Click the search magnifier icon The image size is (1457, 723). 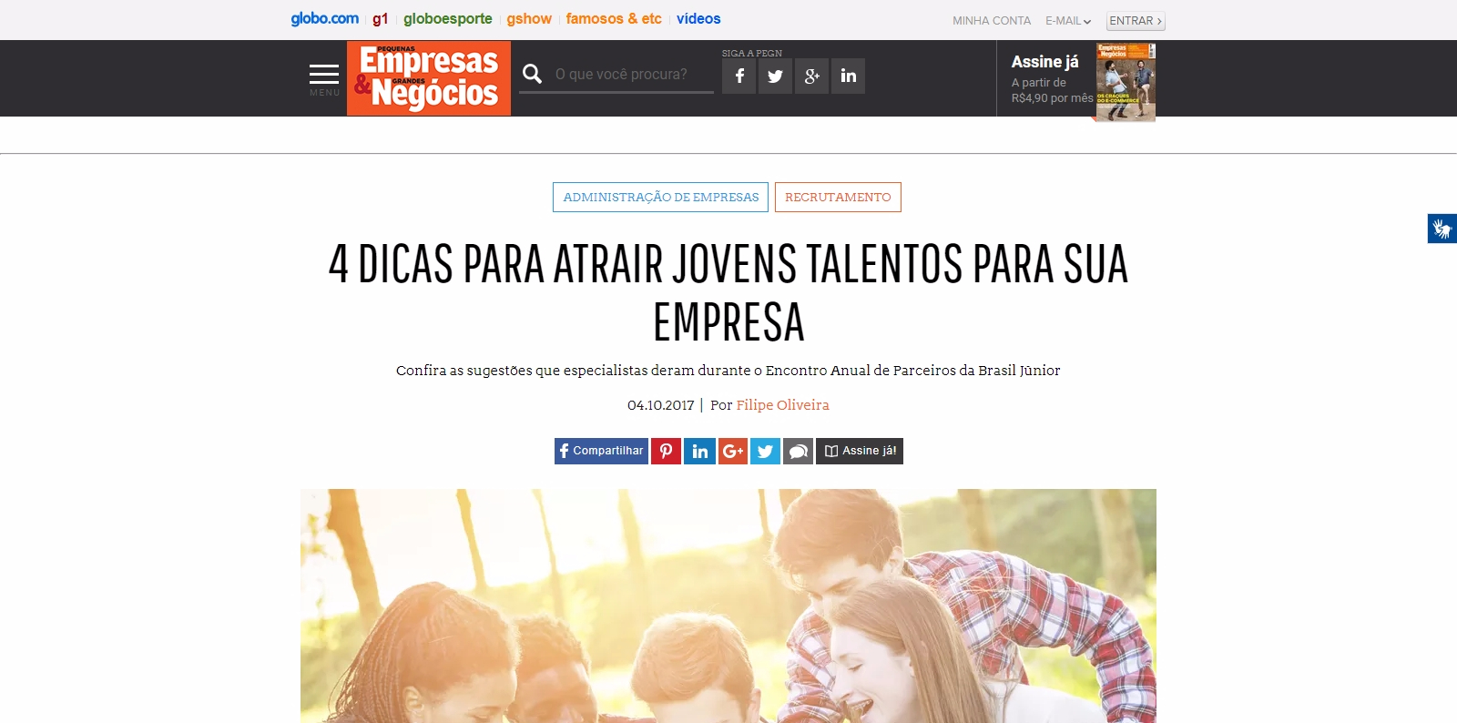pos(533,74)
